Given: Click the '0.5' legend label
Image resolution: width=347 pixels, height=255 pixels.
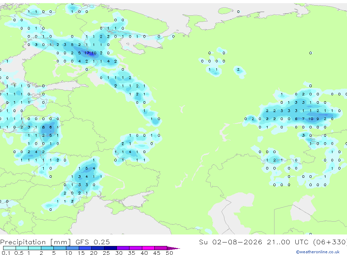Looking at the screenshot, I should (x=19, y=253).
